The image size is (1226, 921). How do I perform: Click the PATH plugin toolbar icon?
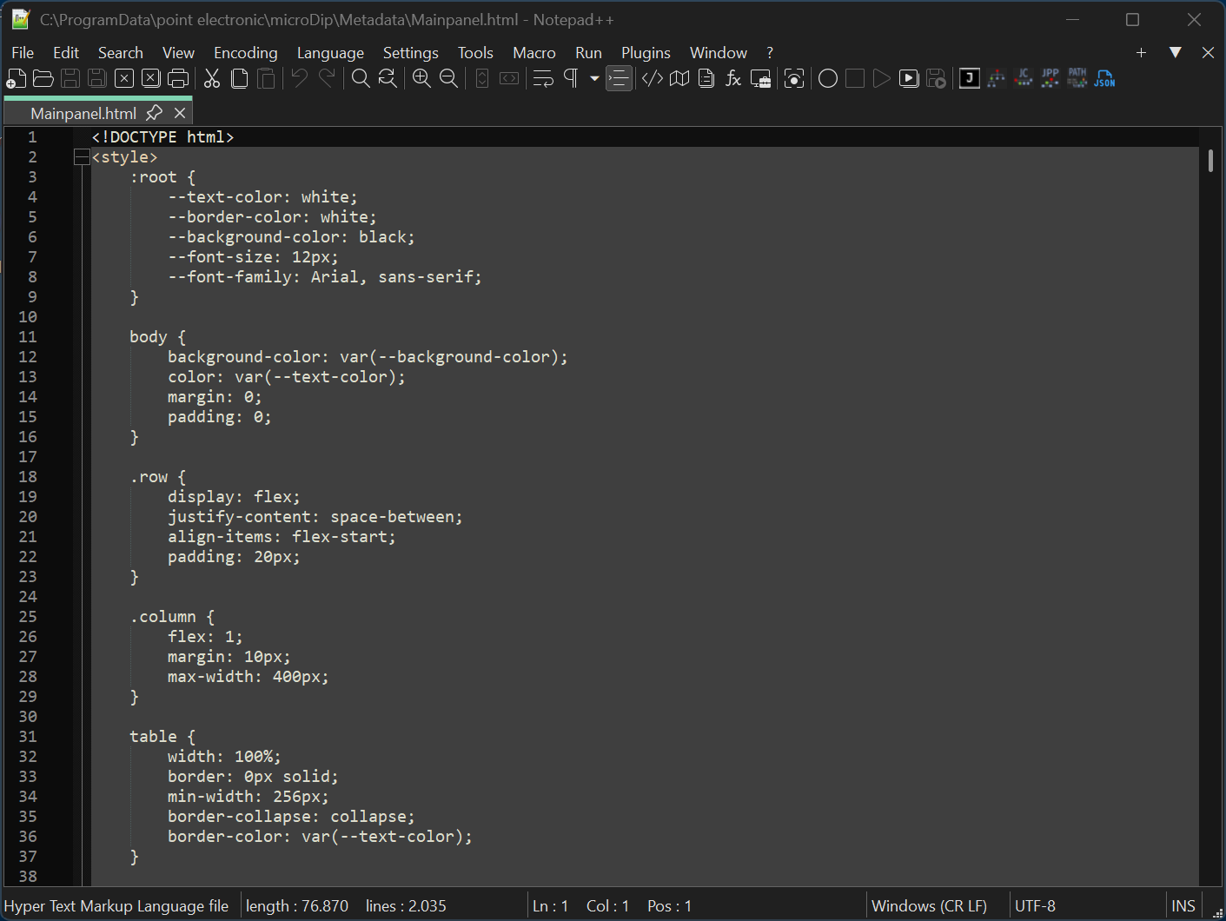(x=1077, y=79)
